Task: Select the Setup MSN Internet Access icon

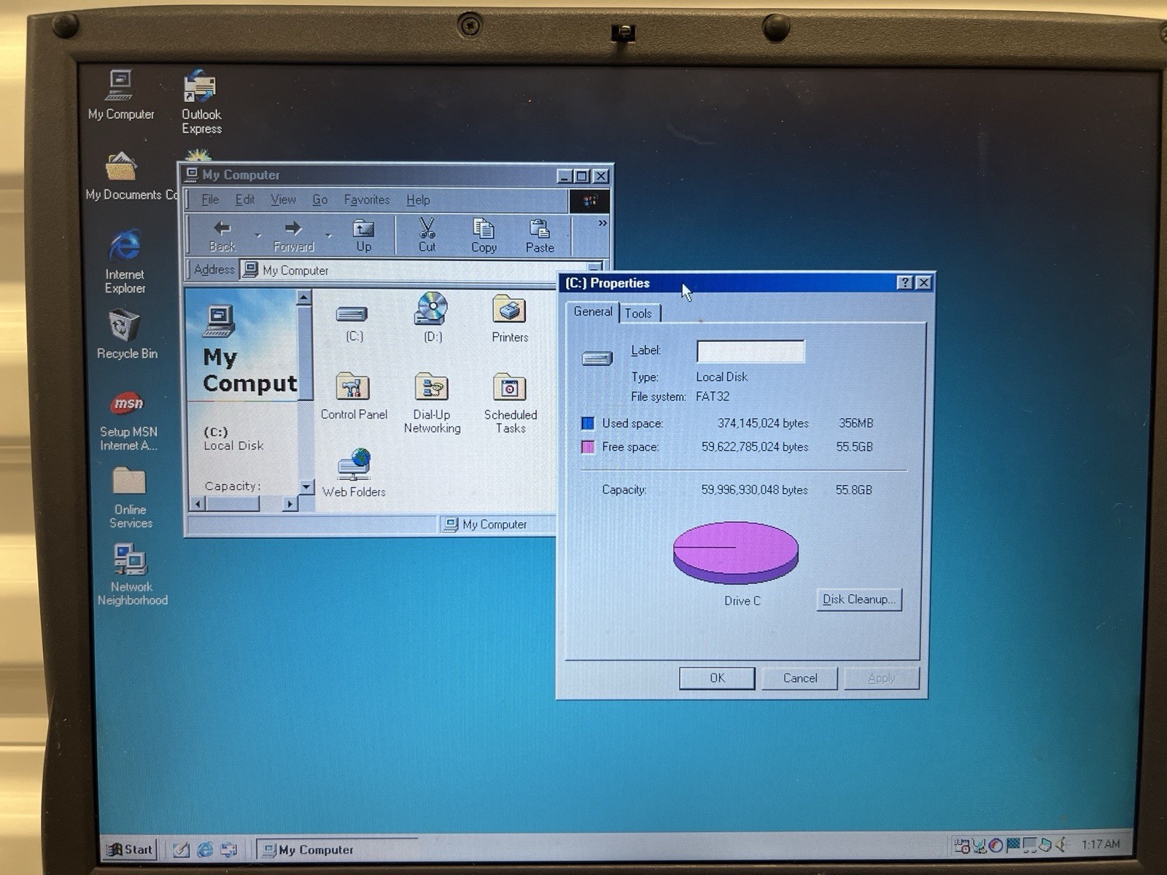Action: tap(128, 421)
